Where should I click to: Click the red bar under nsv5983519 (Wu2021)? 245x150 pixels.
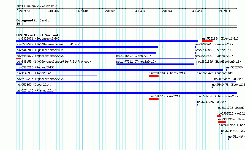click(x=154, y=99)
